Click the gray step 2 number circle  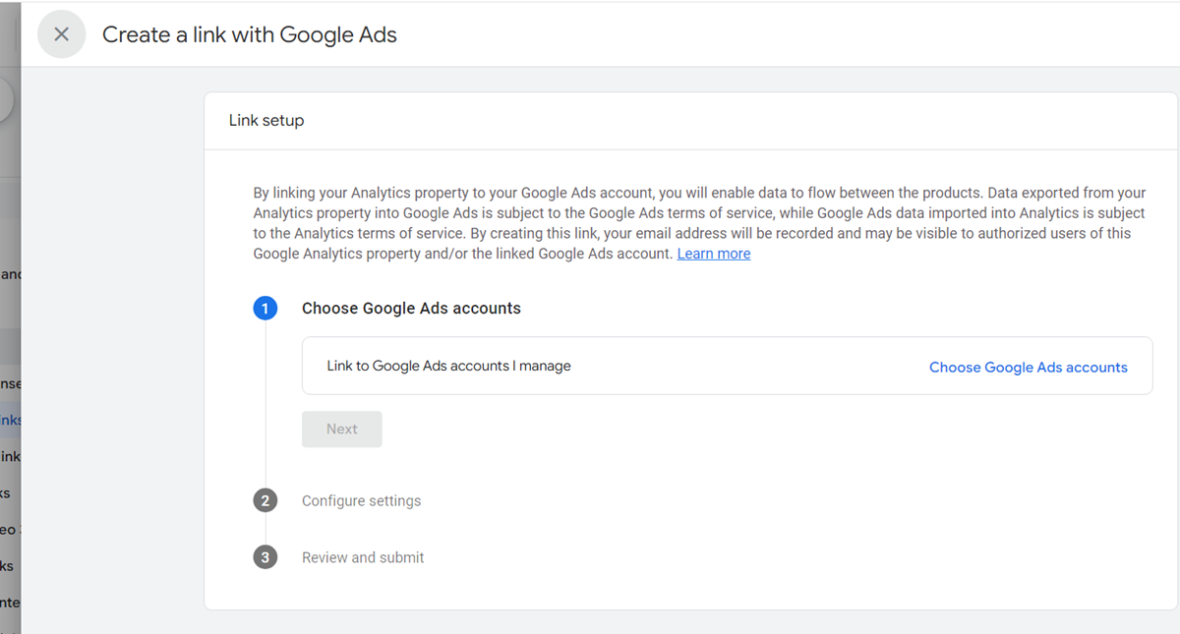(x=265, y=500)
